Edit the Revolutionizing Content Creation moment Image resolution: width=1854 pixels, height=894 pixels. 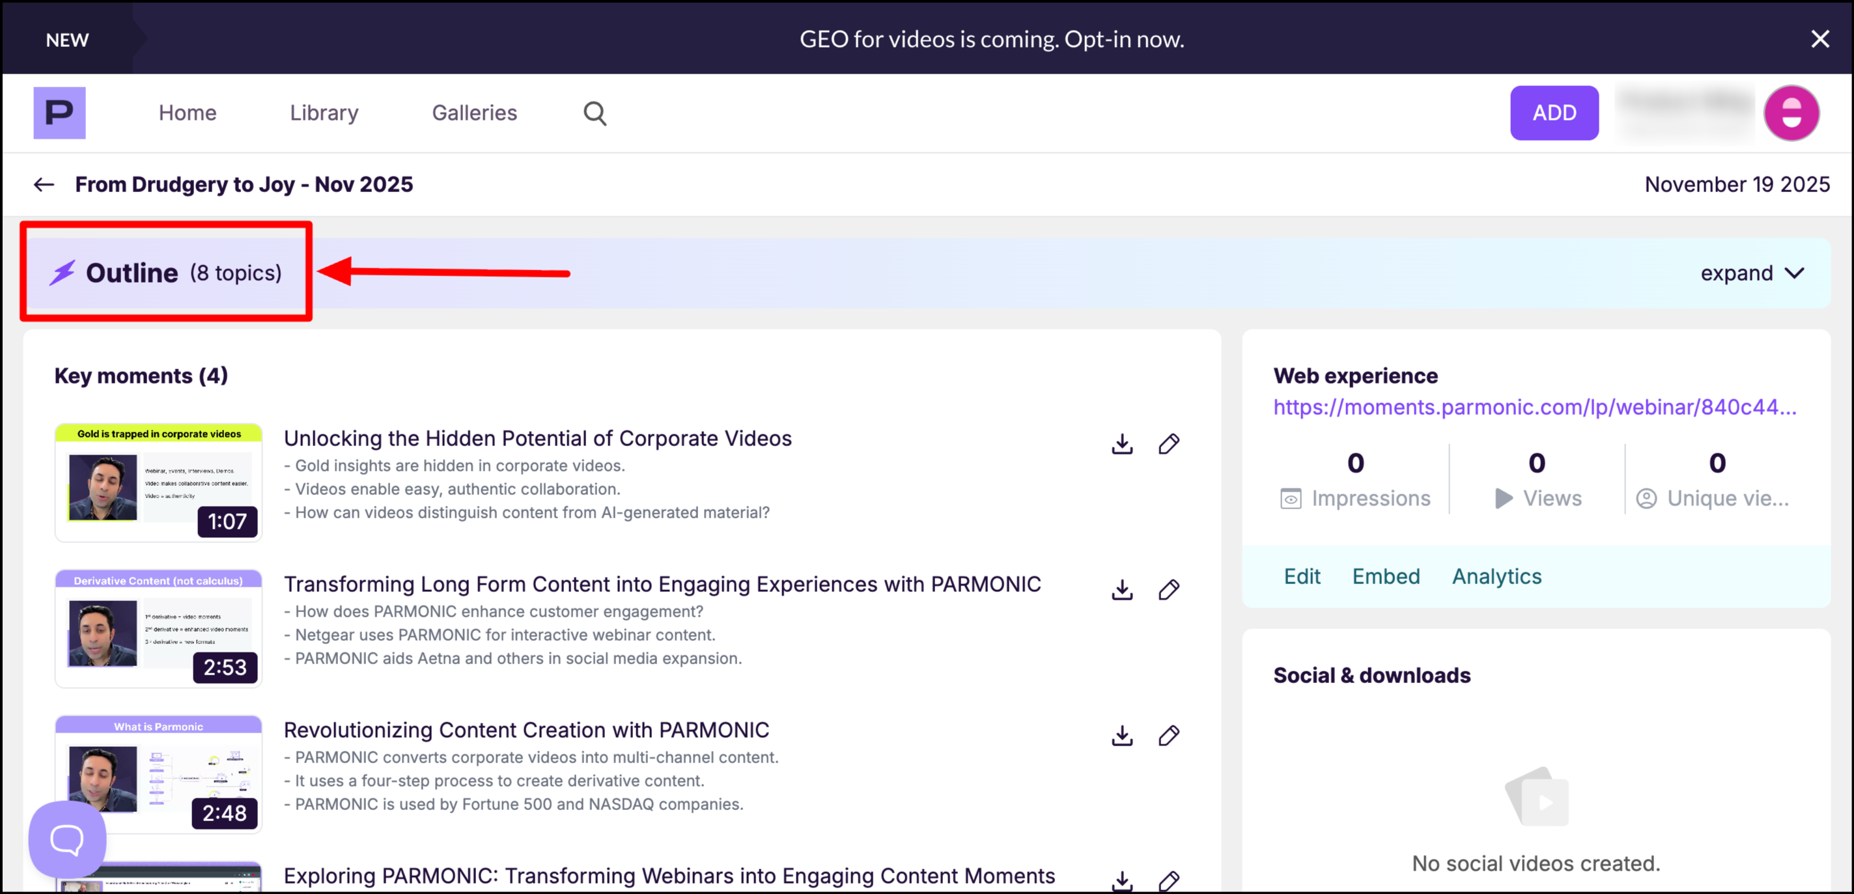[x=1168, y=736]
